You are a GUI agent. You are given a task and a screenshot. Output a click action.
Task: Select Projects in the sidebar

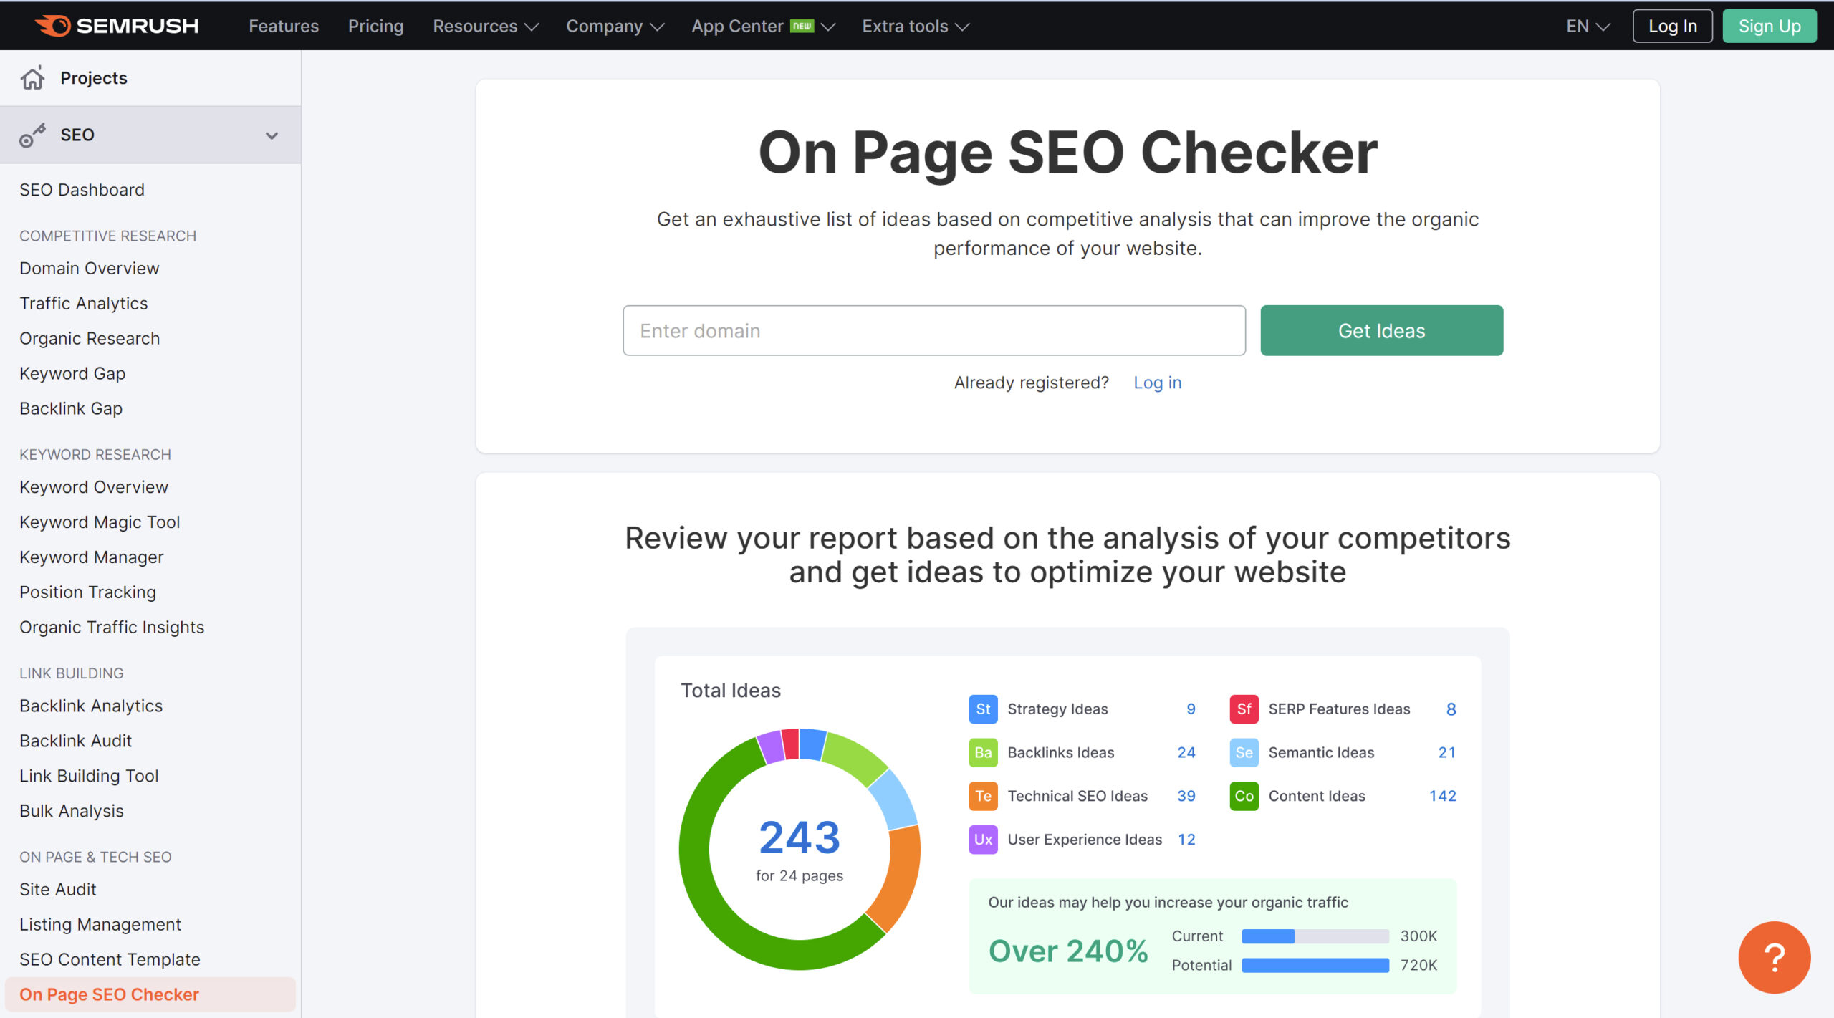(94, 77)
